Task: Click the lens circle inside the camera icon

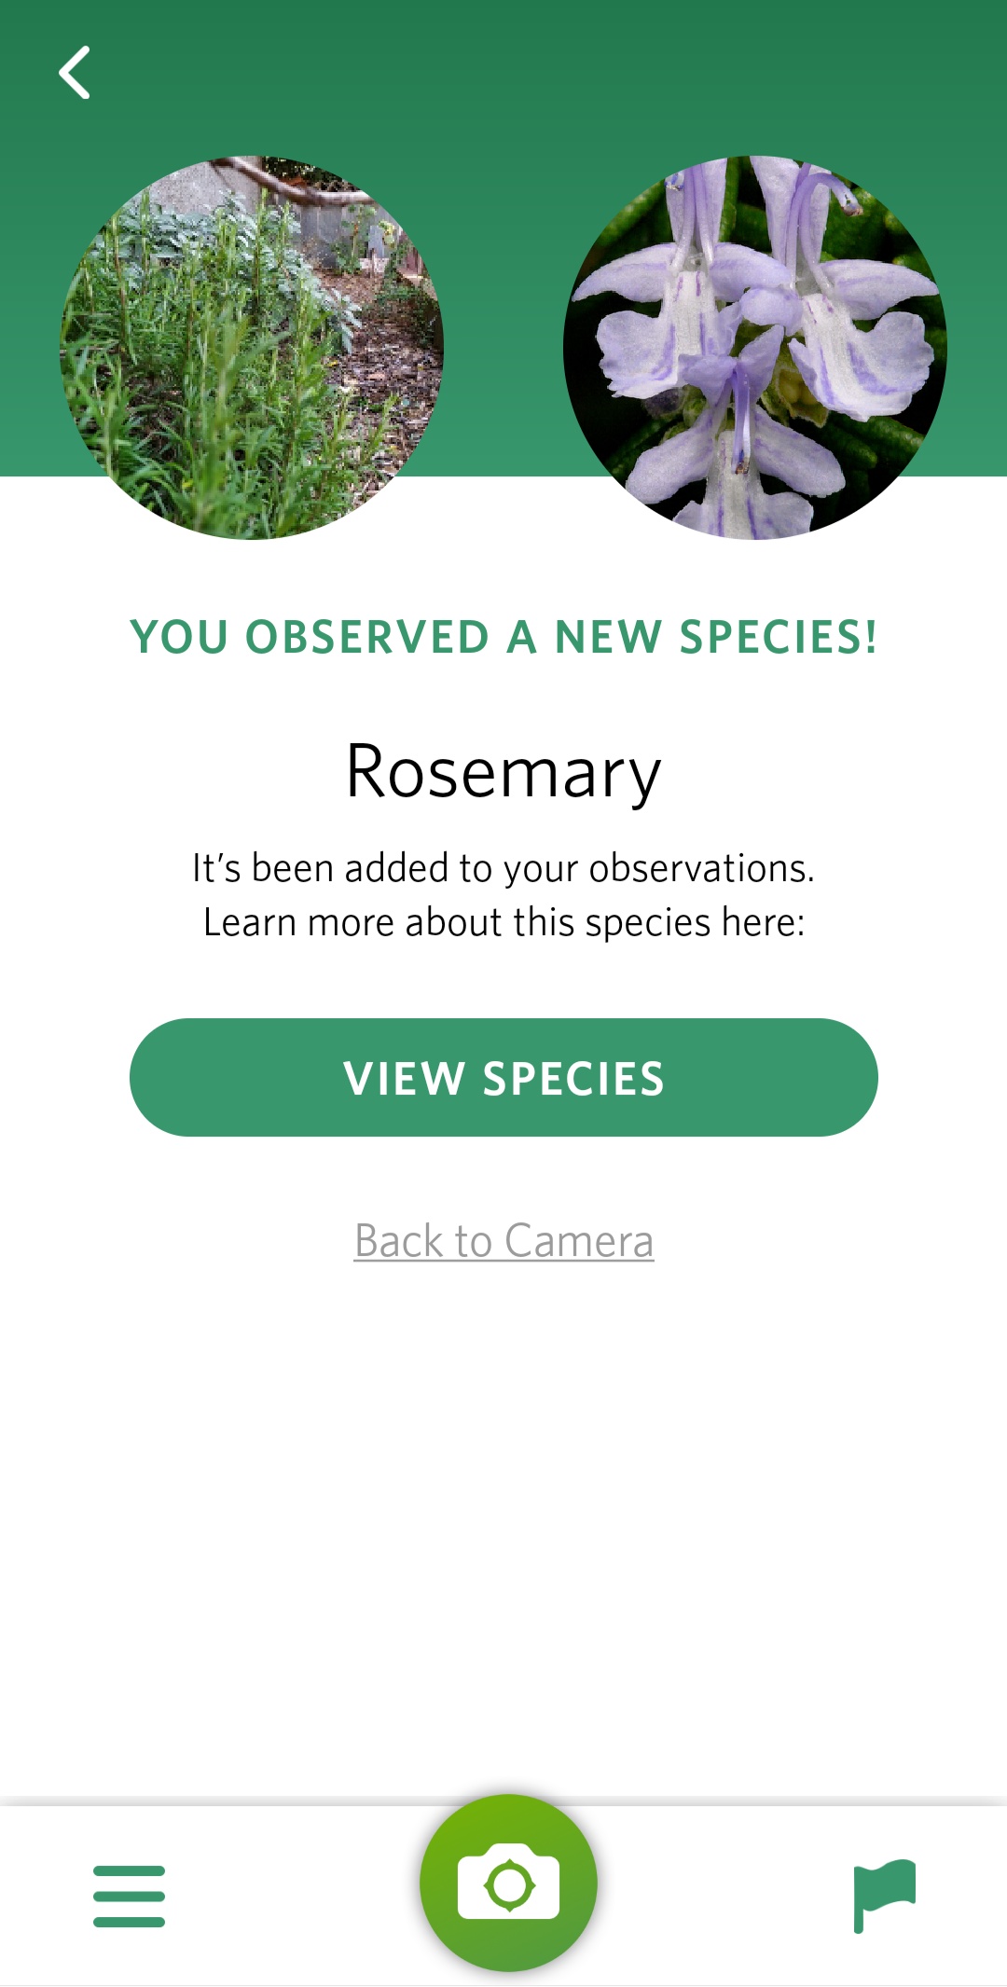Action: pos(509,1885)
